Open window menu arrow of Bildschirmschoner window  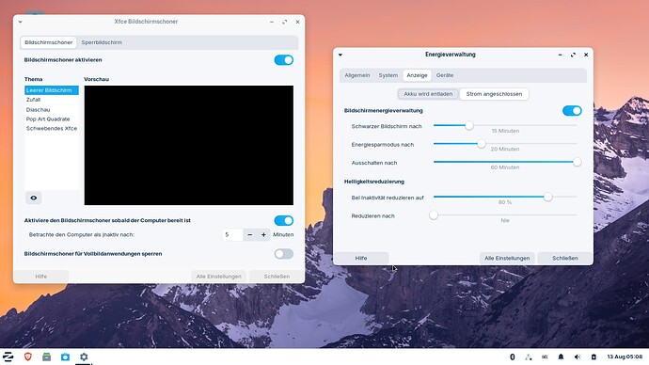click(x=20, y=22)
